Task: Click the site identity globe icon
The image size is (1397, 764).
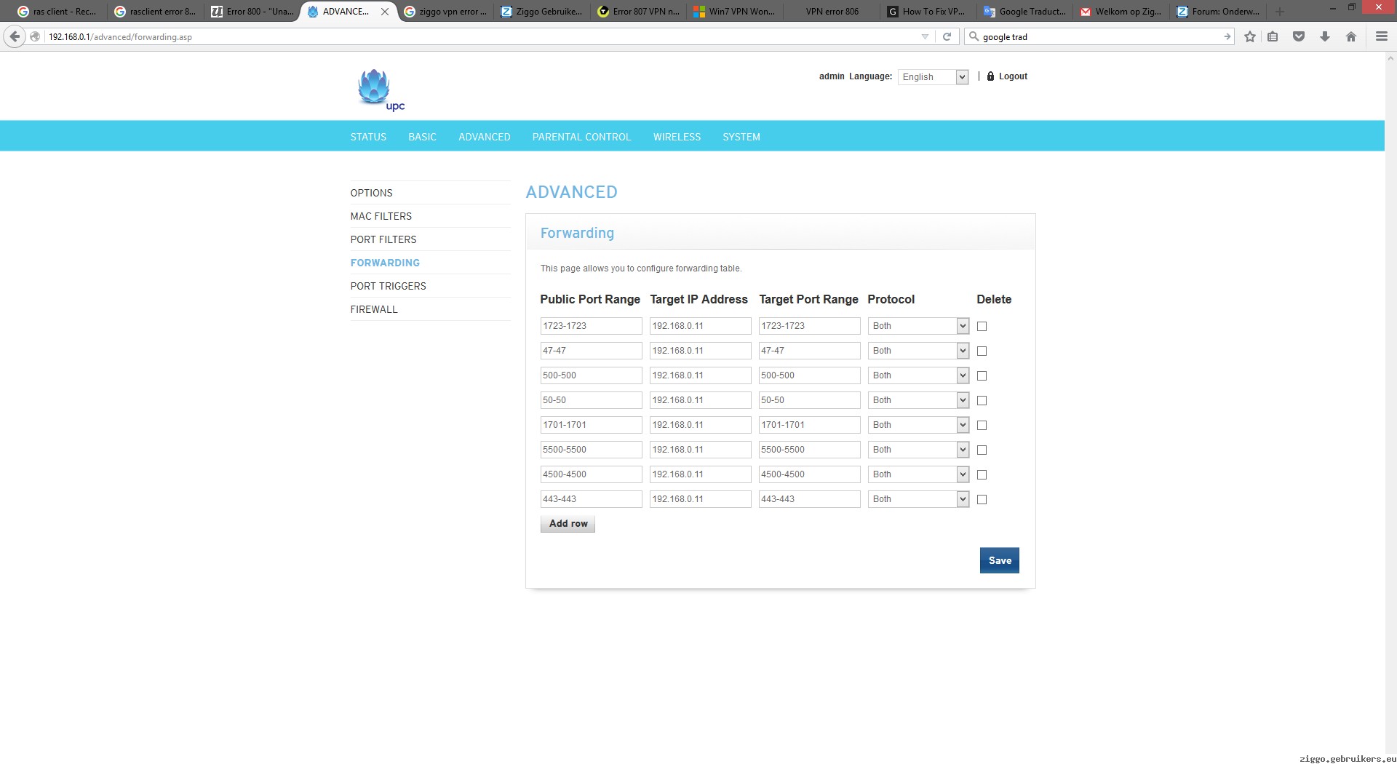Action: click(35, 36)
